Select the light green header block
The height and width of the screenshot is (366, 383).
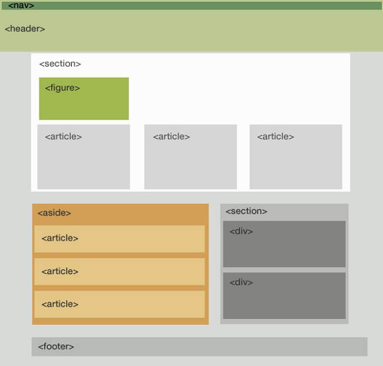click(x=191, y=31)
